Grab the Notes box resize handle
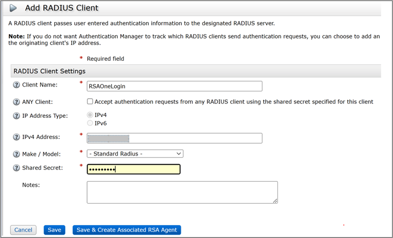The height and width of the screenshot is (238, 393). point(275,201)
